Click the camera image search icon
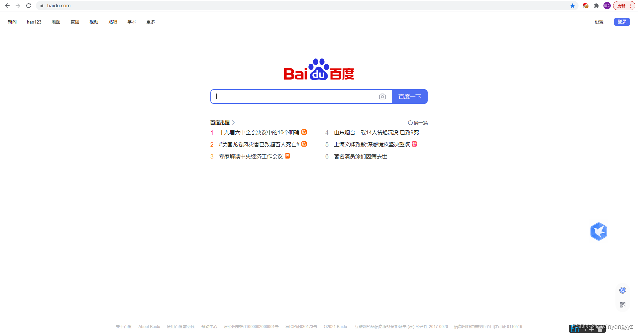This screenshot has height=333, width=638. (382, 97)
